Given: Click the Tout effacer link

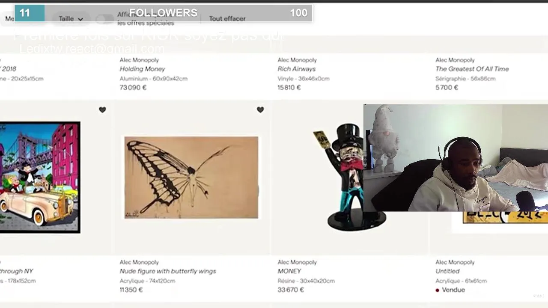Looking at the screenshot, I should [x=227, y=19].
